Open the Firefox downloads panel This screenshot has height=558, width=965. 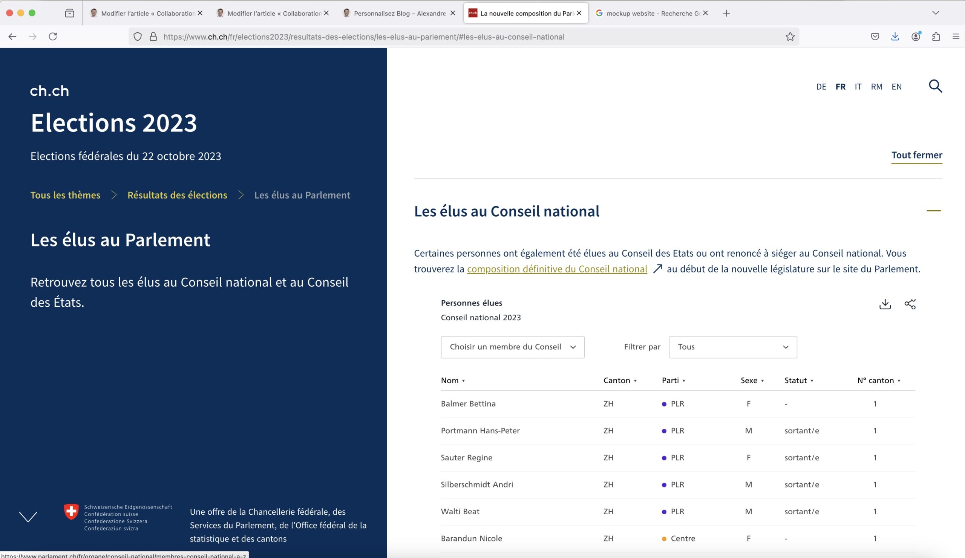[895, 37]
